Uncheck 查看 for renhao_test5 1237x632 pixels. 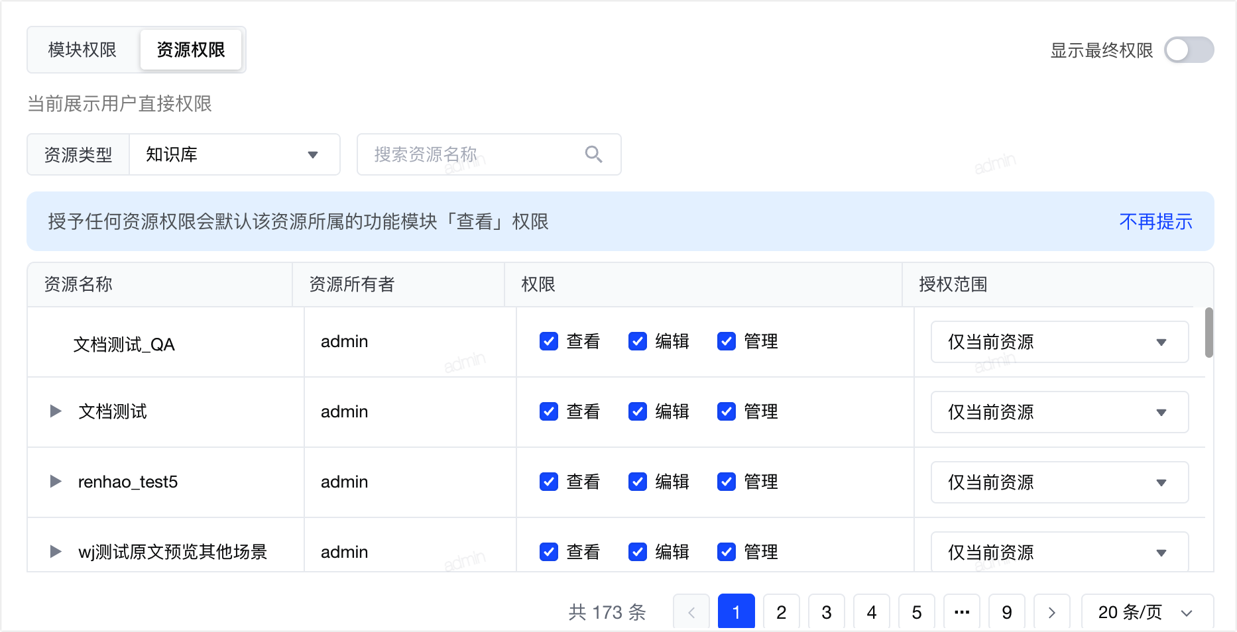pos(549,482)
